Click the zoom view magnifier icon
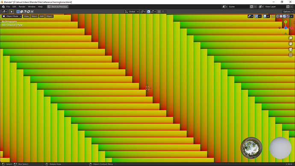 [290, 38]
